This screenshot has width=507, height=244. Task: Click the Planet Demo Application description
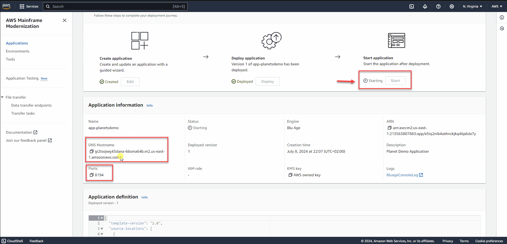[x=408, y=152]
